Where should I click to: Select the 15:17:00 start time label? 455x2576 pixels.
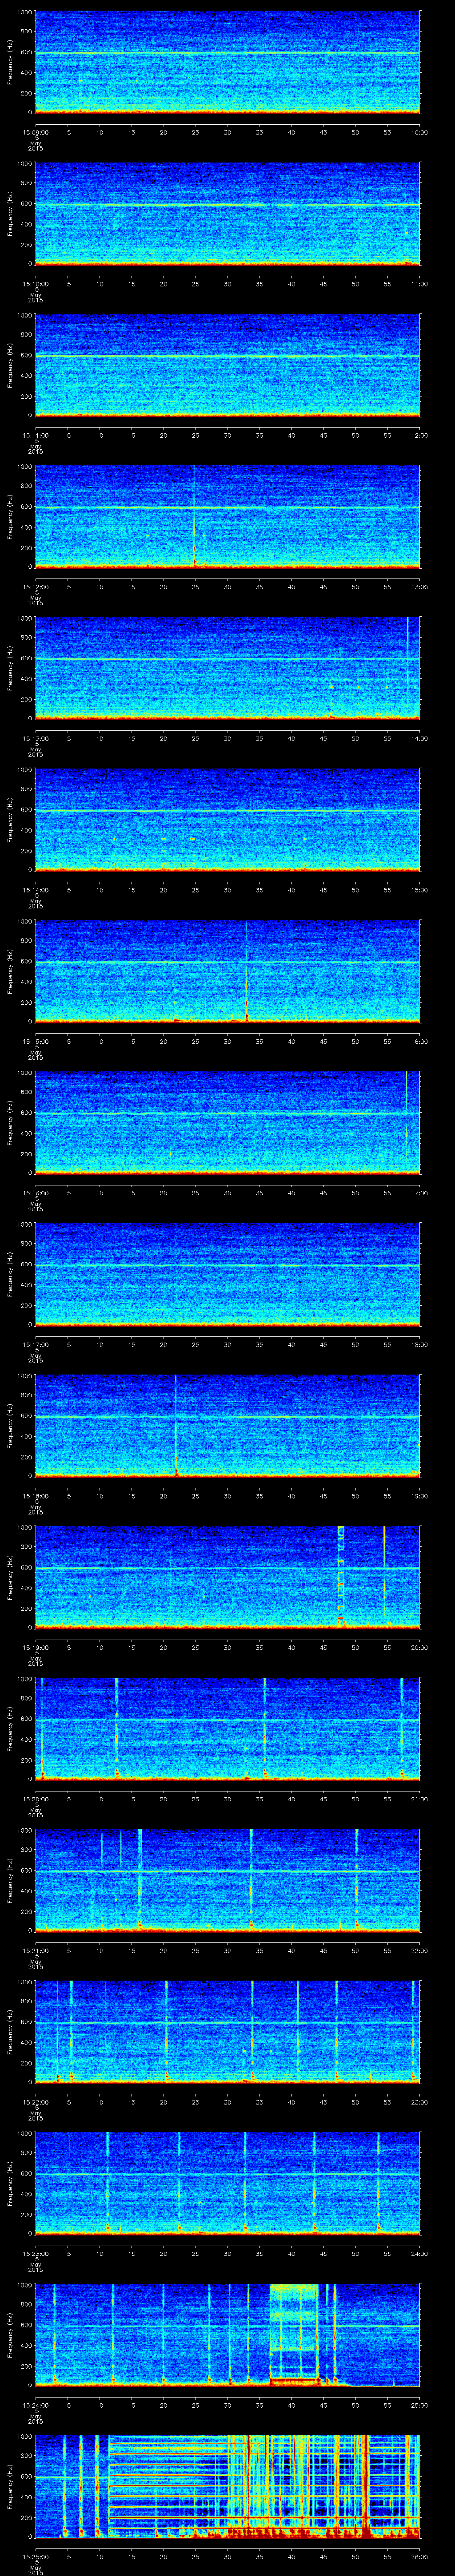[35, 1344]
